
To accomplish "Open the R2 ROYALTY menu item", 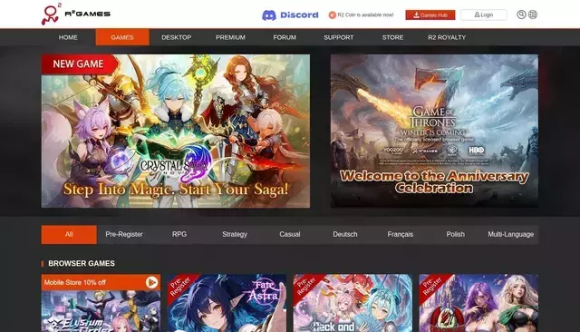I will coord(447,37).
